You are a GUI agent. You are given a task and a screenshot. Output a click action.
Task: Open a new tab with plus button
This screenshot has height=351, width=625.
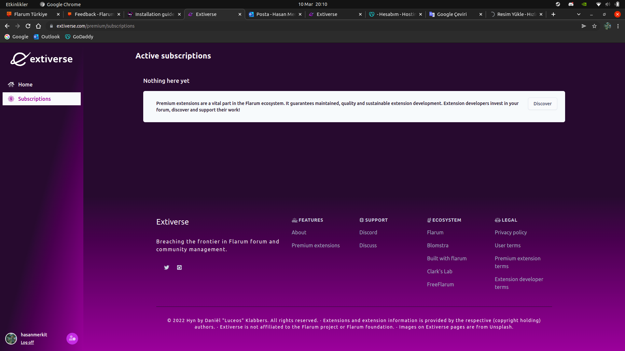click(x=553, y=14)
